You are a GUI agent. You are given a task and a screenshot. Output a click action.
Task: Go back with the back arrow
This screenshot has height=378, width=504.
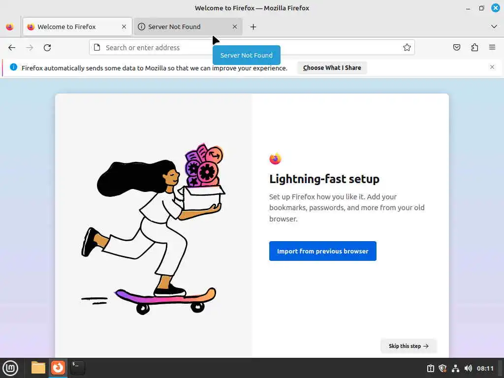click(x=12, y=48)
